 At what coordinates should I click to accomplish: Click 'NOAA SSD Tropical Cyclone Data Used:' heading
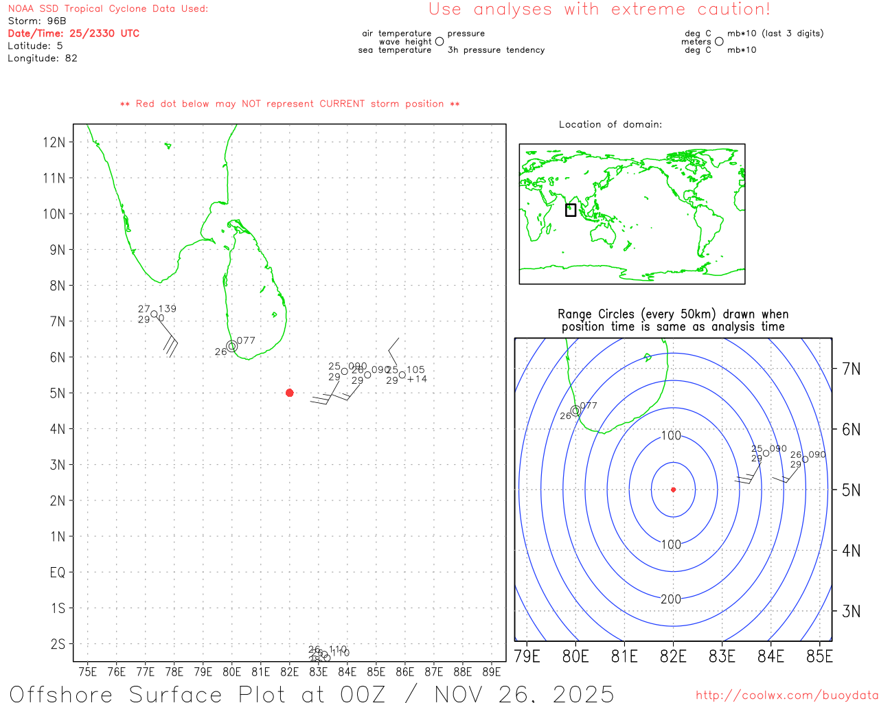coord(108,9)
